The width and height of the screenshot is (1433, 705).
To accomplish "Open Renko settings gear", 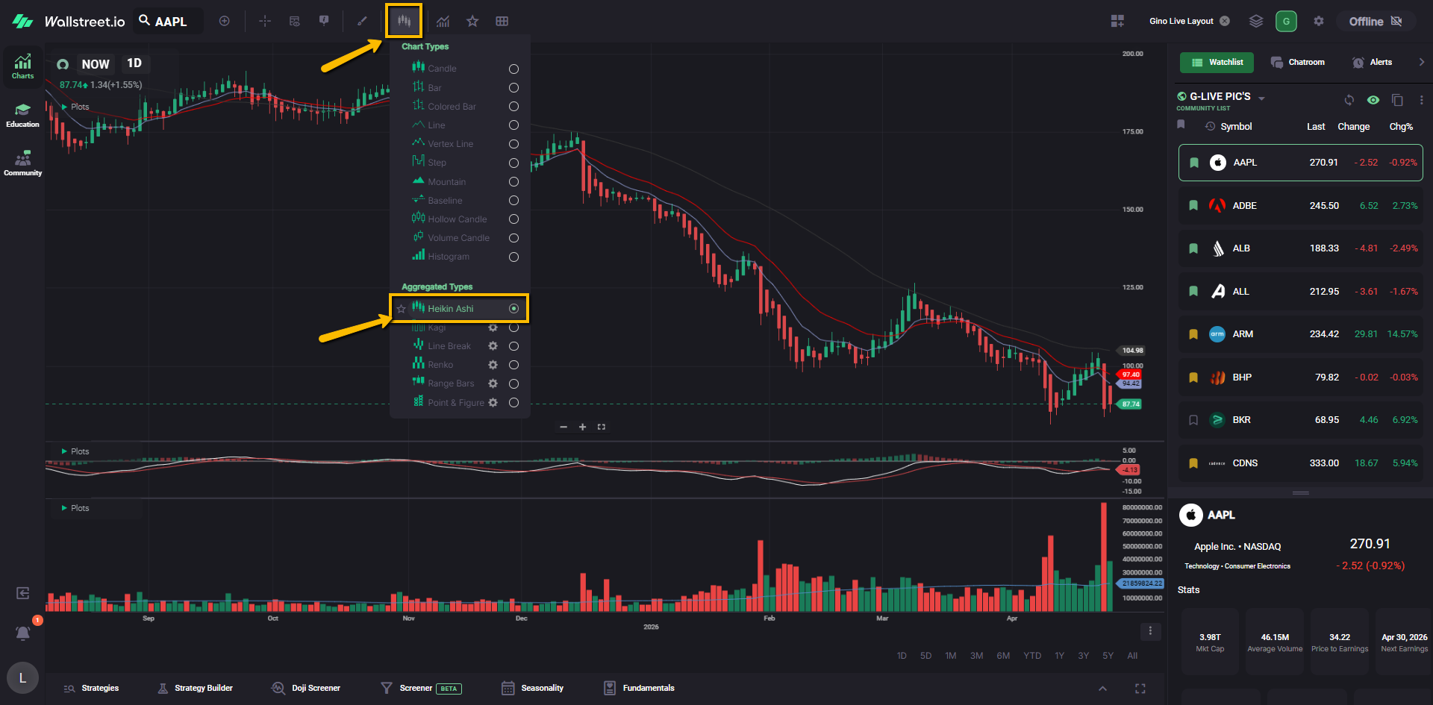I will [493, 365].
